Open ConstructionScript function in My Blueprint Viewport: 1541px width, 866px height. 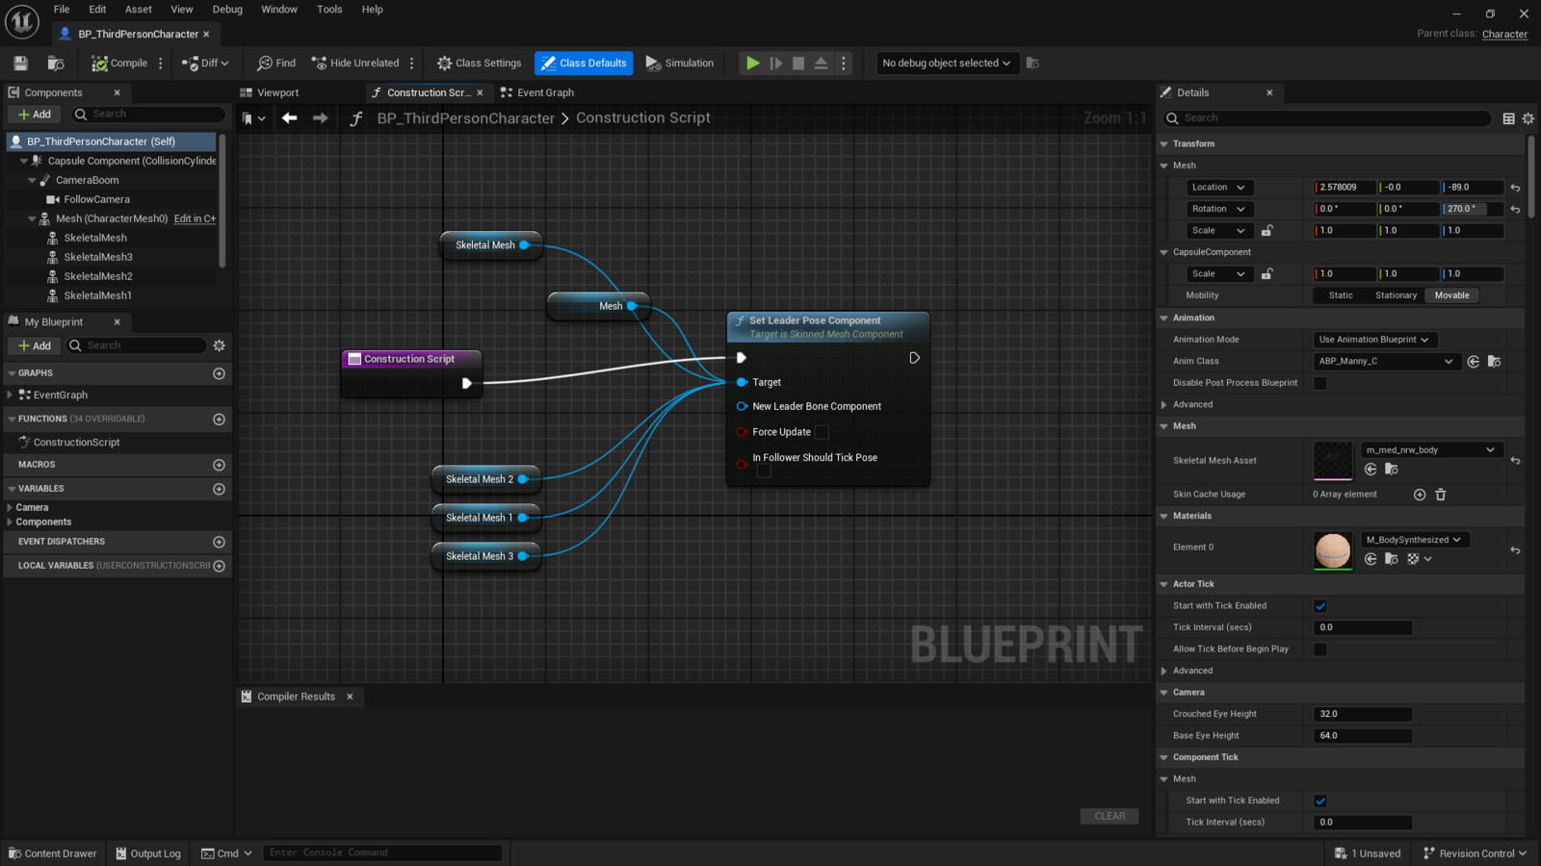[x=76, y=443]
